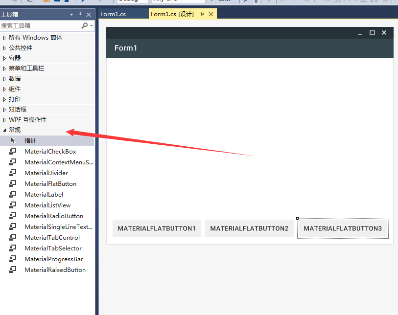
Task: Select the MaterialRaisedButton control icon
Action: click(x=13, y=270)
